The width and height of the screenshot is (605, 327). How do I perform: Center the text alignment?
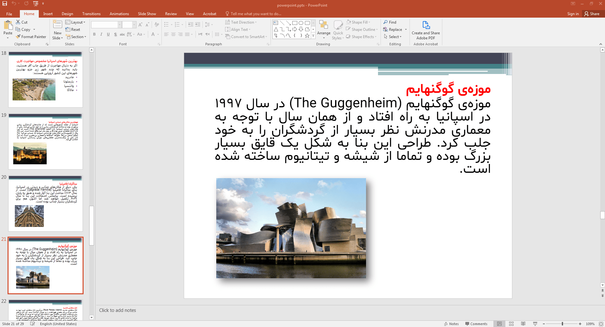click(x=173, y=34)
